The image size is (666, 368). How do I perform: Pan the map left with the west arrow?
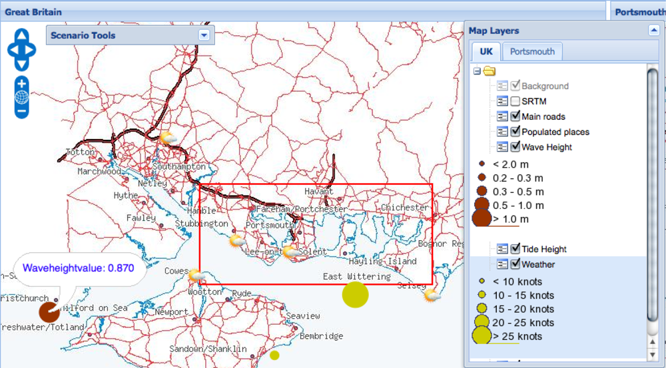(12, 49)
